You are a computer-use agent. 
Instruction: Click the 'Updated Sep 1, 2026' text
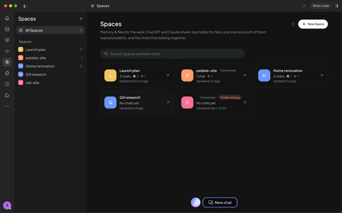click(211, 108)
